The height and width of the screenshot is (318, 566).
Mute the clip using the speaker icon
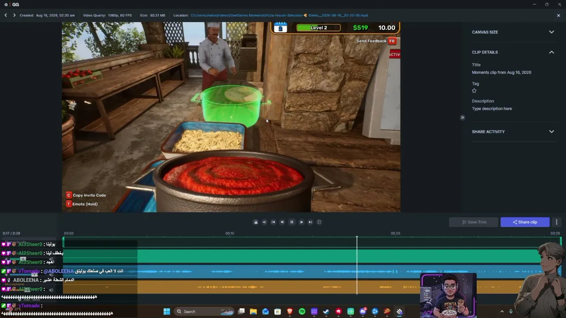click(x=264, y=222)
